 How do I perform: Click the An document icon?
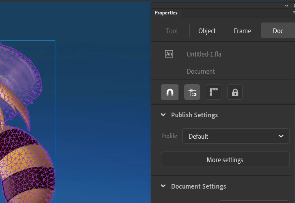point(169,54)
